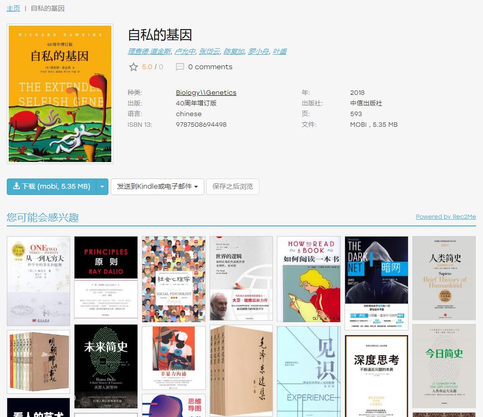Image resolution: width=483 pixels, height=417 pixels.
Task: Click the book title heading 自私的基因
Action: coord(160,35)
